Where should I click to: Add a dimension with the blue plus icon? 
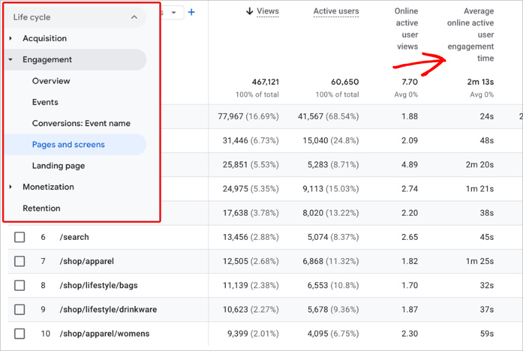(192, 12)
